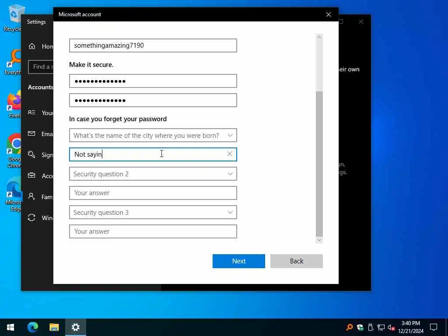
Task: Switch to Settings gear in taskbar
Action: pos(75,327)
